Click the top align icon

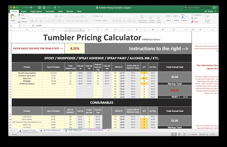coord(68,16)
